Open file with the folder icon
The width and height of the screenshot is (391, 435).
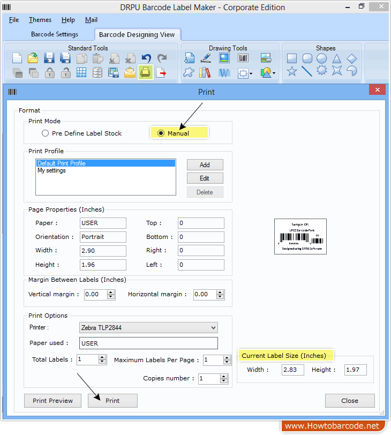33,58
